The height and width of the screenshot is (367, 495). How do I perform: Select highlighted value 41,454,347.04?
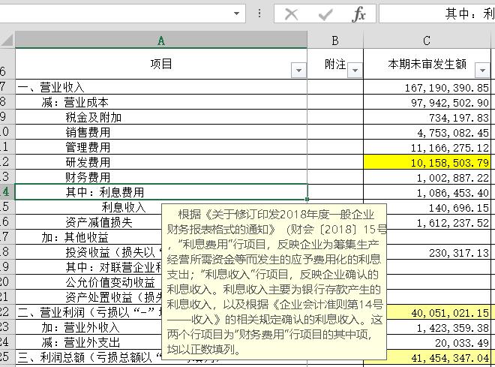point(439,357)
